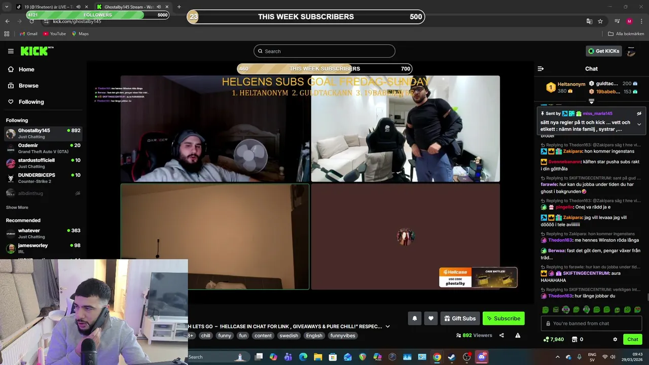Expand the gift leaderboard drag handle
The height and width of the screenshot is (365, 649).
[x=591, y=101]
